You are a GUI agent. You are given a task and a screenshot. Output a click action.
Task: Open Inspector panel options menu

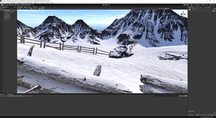point(215,7)
